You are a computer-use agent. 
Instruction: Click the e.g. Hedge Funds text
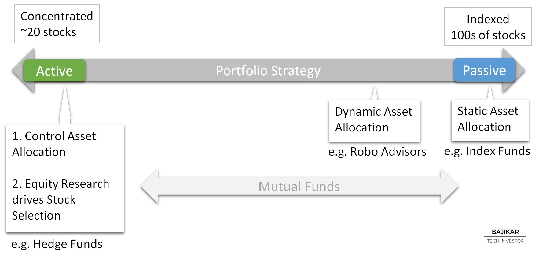57,244
